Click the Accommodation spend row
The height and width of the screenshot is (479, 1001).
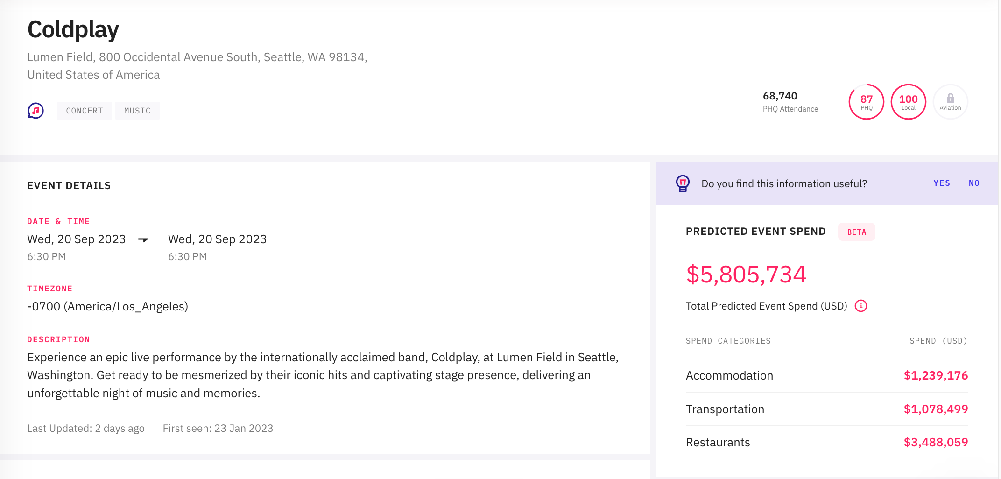(x=826, y=375)
